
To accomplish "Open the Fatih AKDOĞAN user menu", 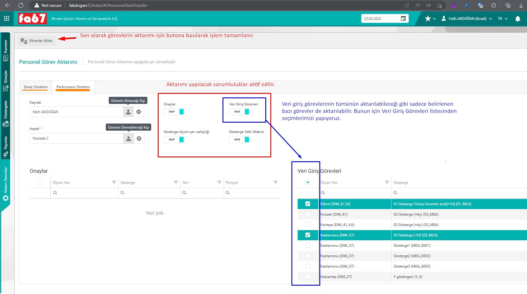I will 467,19.
